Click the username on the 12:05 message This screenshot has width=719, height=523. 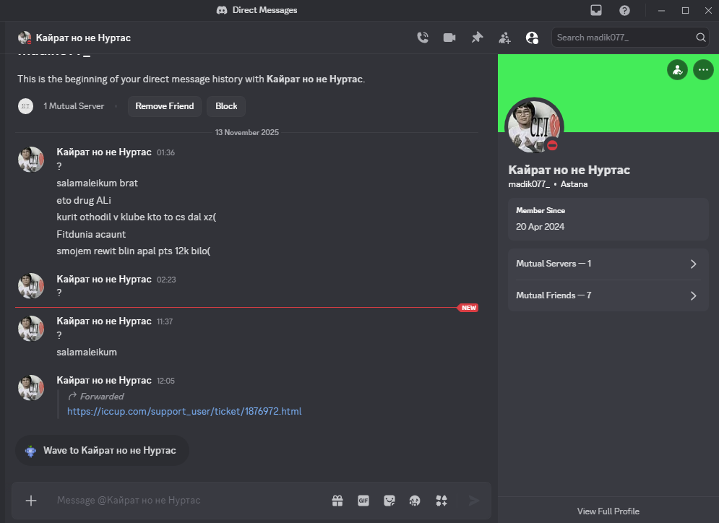pyautogui.click(x=103, y=381)
